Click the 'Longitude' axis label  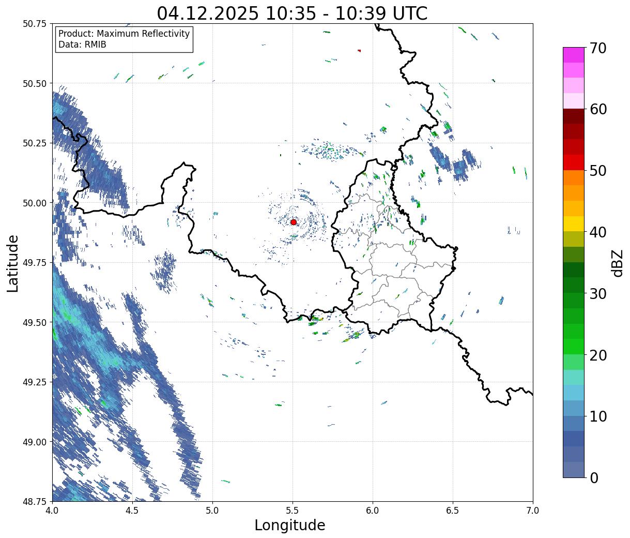(290, 525)
